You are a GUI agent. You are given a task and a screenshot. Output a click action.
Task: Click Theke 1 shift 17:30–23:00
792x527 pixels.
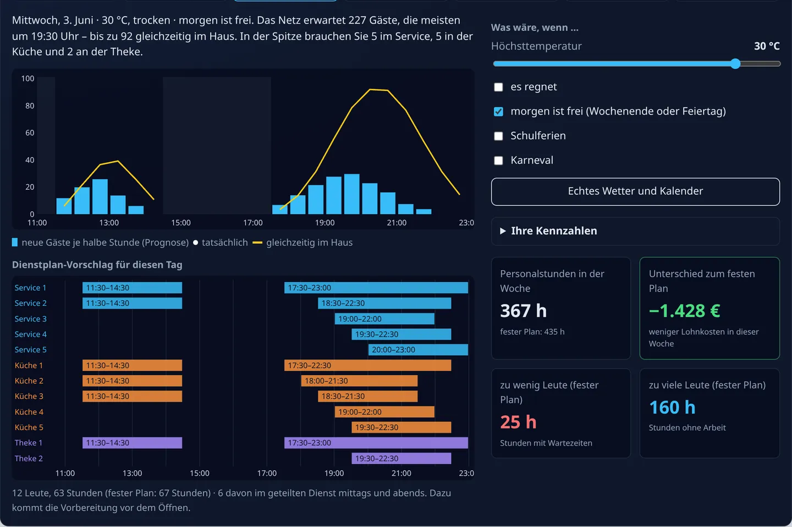tap(376, 443)
